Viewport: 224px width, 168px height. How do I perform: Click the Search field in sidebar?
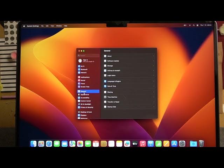click(89, 55)
